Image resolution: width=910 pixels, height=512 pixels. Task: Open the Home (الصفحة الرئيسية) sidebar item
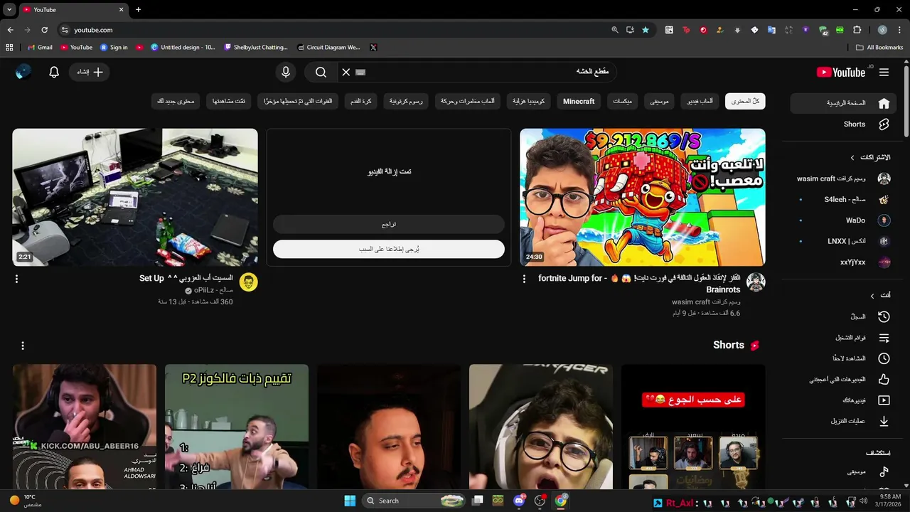click(x=843, y=103)
